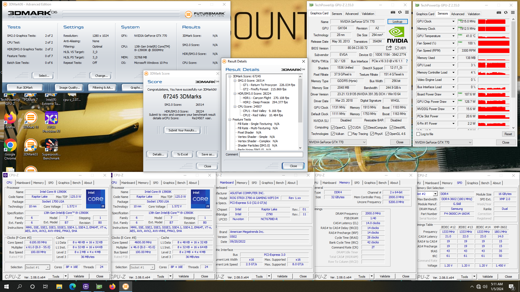This screenshot has width=520, height=292.
Task: Click the Lookup button in GPU-Z
Action: pyautogui.click(x=397, y=22)
